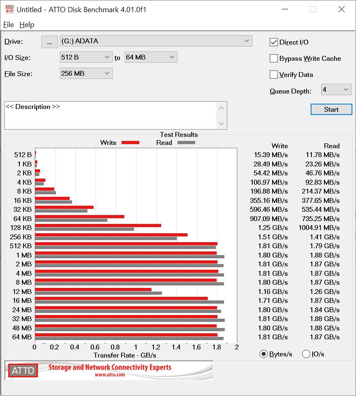Image resolution: width=356 pixels, height=396 pixels.
Task: Open the I/O Size maximum dropdown 64 MB
Action: tap(151, 57)
